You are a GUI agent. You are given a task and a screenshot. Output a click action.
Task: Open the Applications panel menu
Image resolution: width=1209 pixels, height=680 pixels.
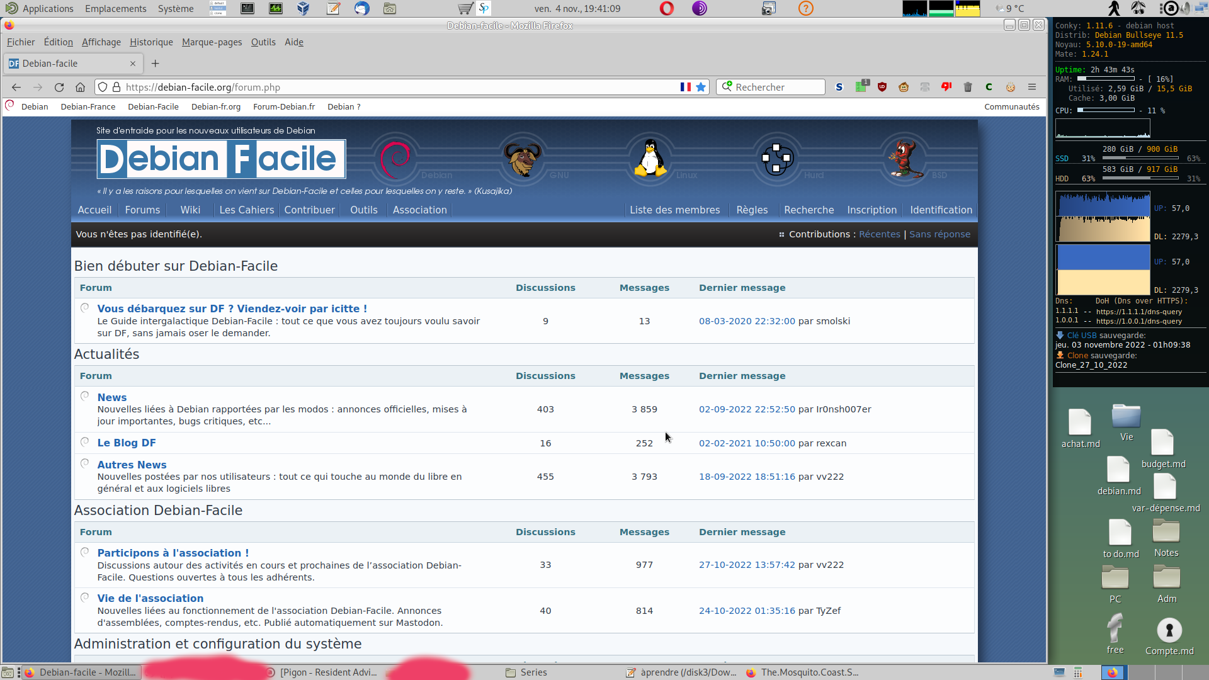(x=48, y=8)
